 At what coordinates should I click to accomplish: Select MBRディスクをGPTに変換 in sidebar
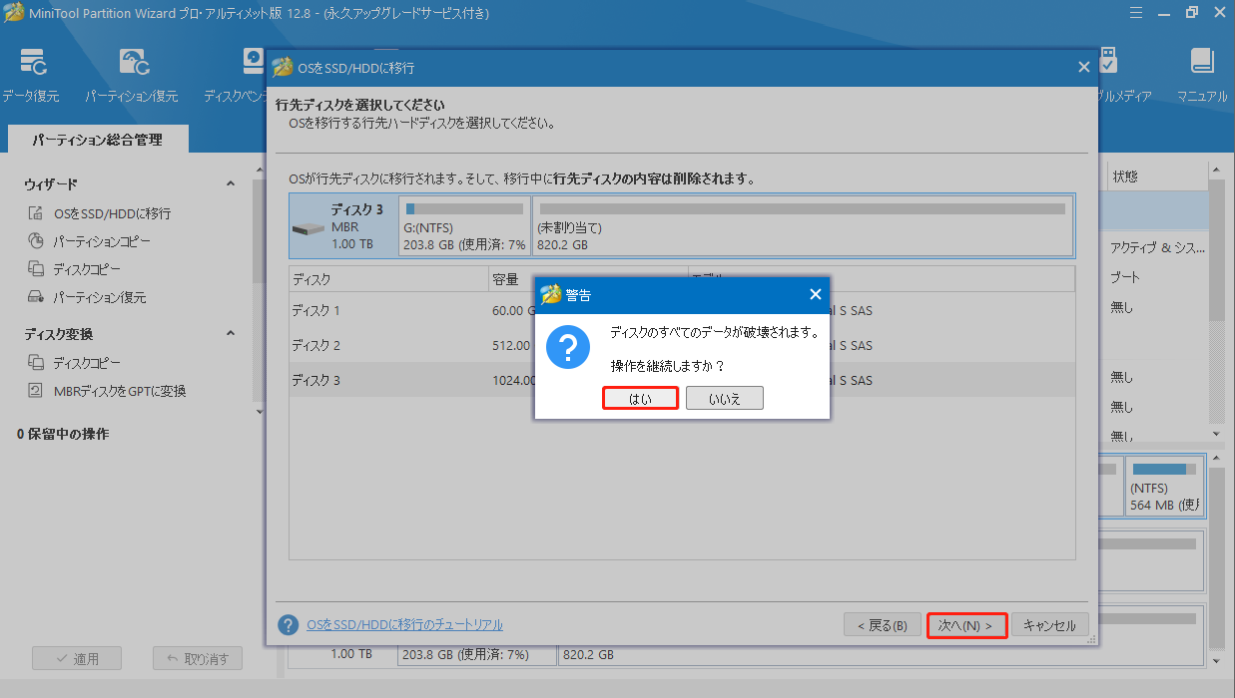(x=120, y=391)
